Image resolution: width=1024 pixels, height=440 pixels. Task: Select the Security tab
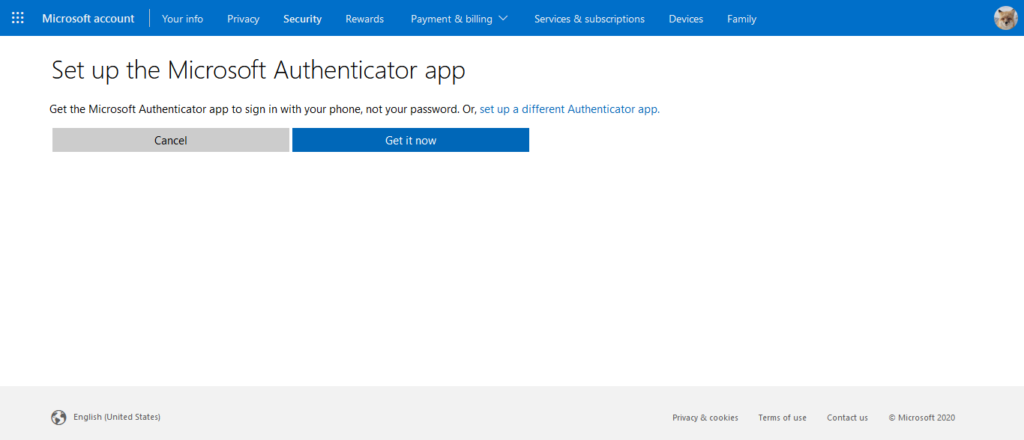click(302, 19)
